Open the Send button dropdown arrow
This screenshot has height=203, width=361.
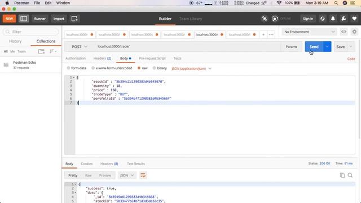(x=327, y=46)
